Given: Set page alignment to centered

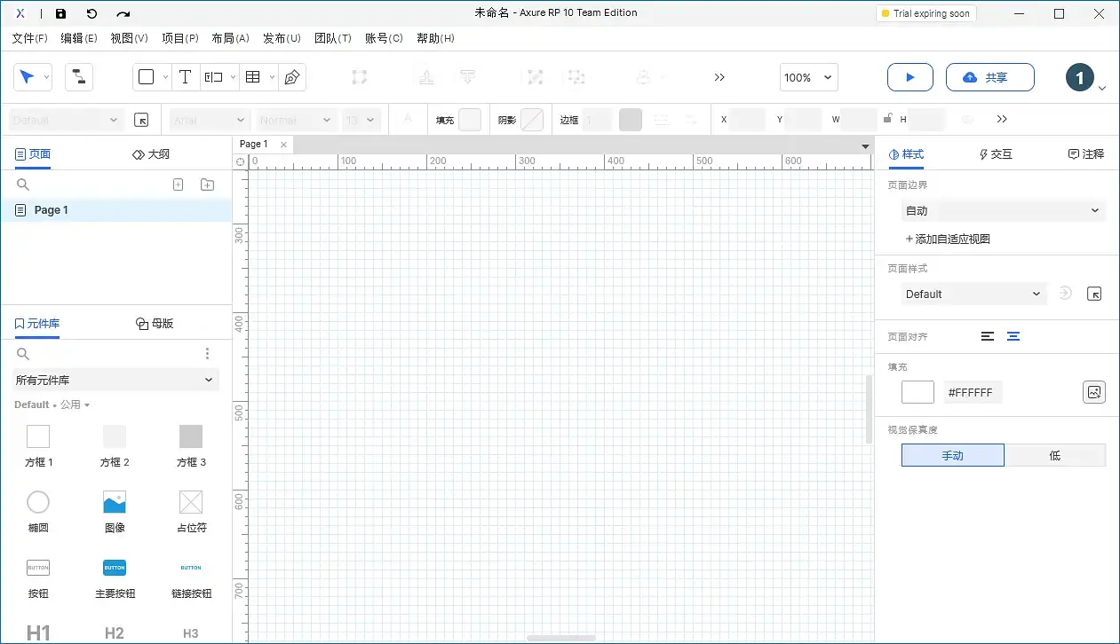Looking at the screenshot, I should coord(1013,336).
